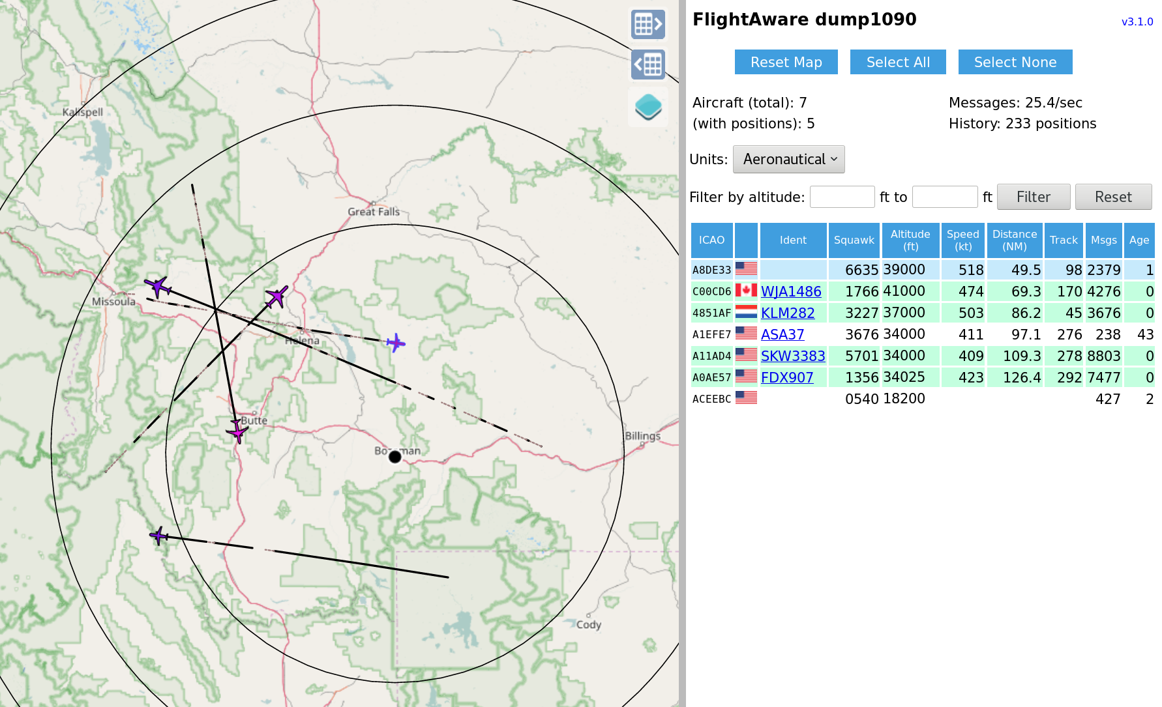Click the altitude filter Reset button
This screenshot has width=1162, height=707.
tap(1113, 197)
